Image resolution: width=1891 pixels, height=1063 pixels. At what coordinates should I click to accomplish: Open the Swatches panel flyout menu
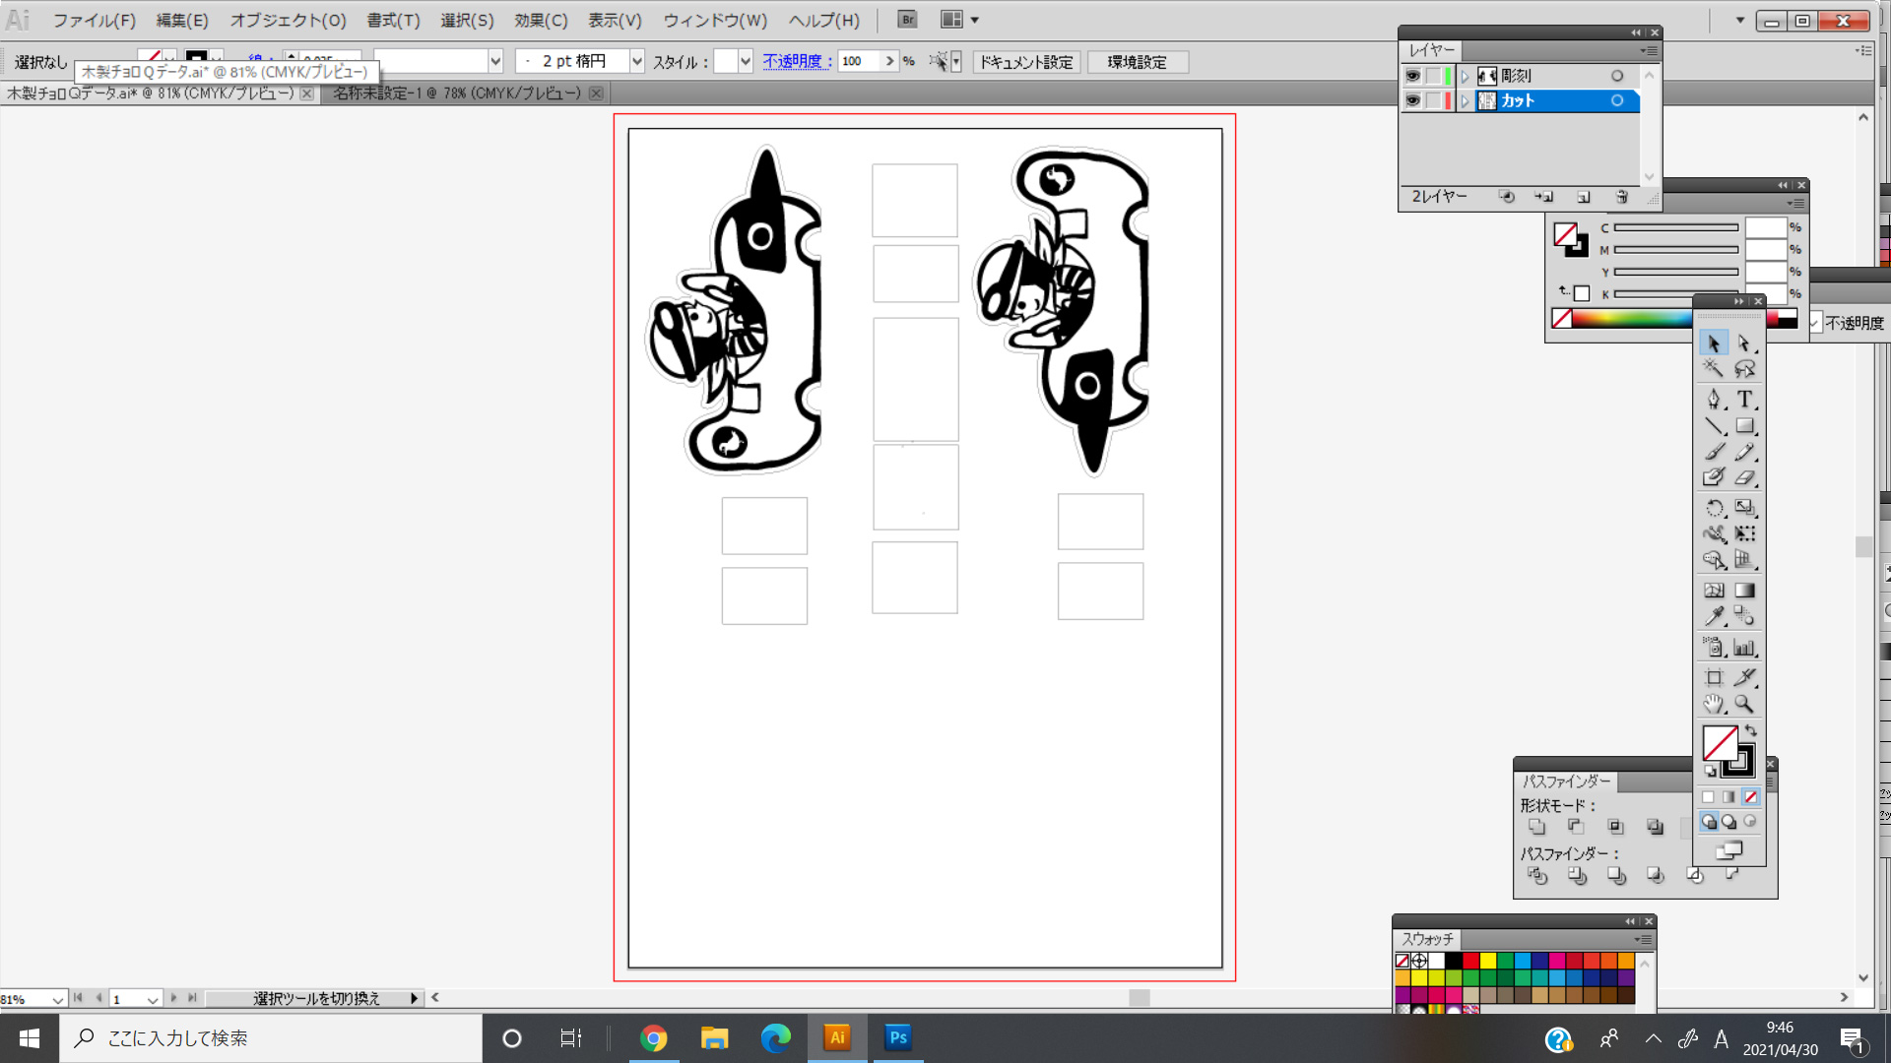(x=1643, y=939)
